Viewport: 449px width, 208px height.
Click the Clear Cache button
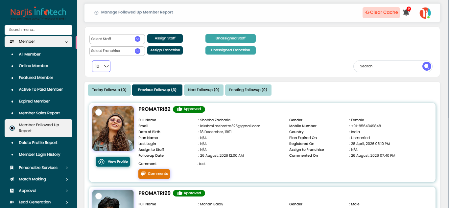pos(381,12)
